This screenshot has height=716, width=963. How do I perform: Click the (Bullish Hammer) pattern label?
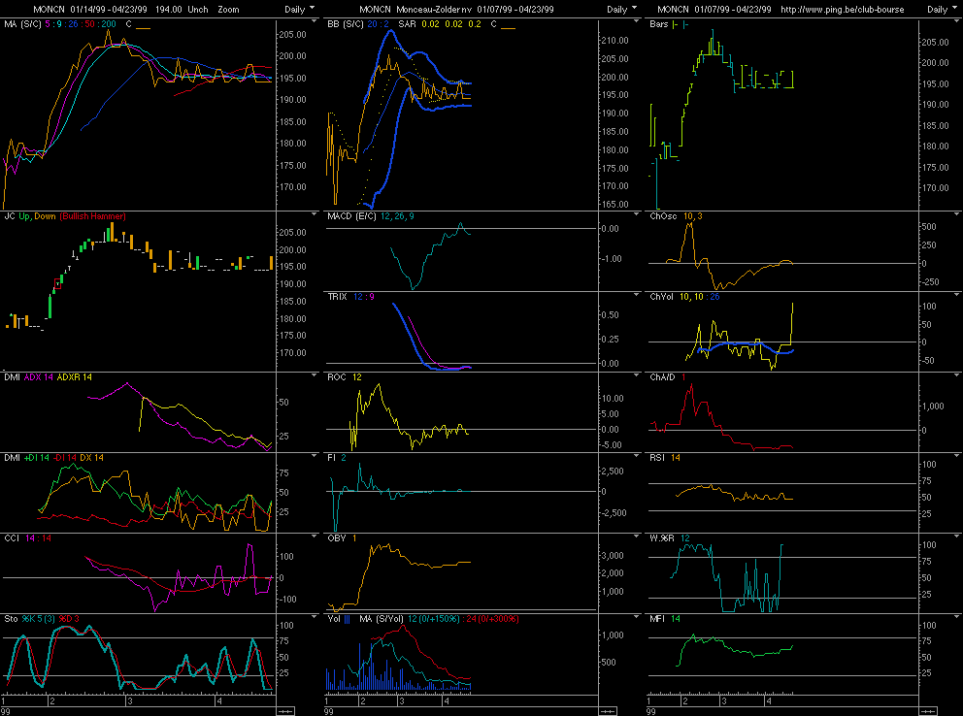point(93,216)
